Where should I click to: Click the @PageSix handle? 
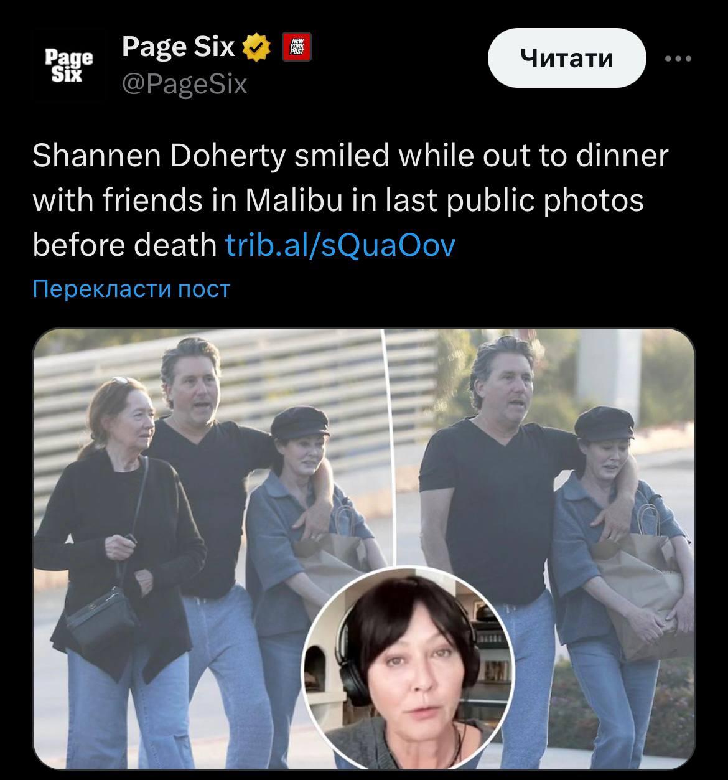click(x=185, y=83)
